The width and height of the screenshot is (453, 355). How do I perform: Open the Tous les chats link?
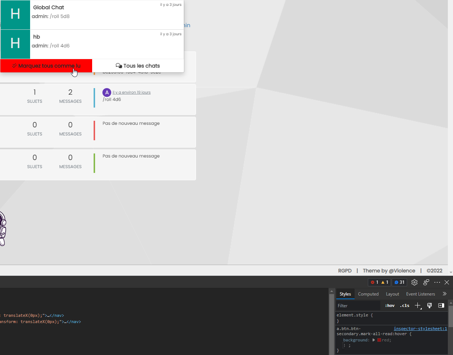coord(138,66)
